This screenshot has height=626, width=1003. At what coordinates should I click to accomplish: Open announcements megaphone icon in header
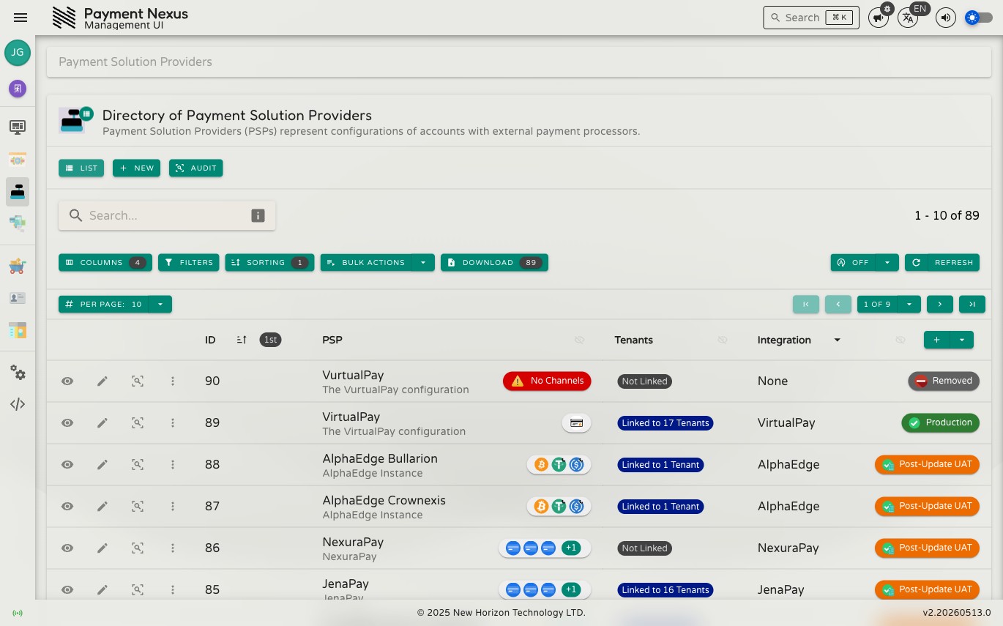point(879,18)
